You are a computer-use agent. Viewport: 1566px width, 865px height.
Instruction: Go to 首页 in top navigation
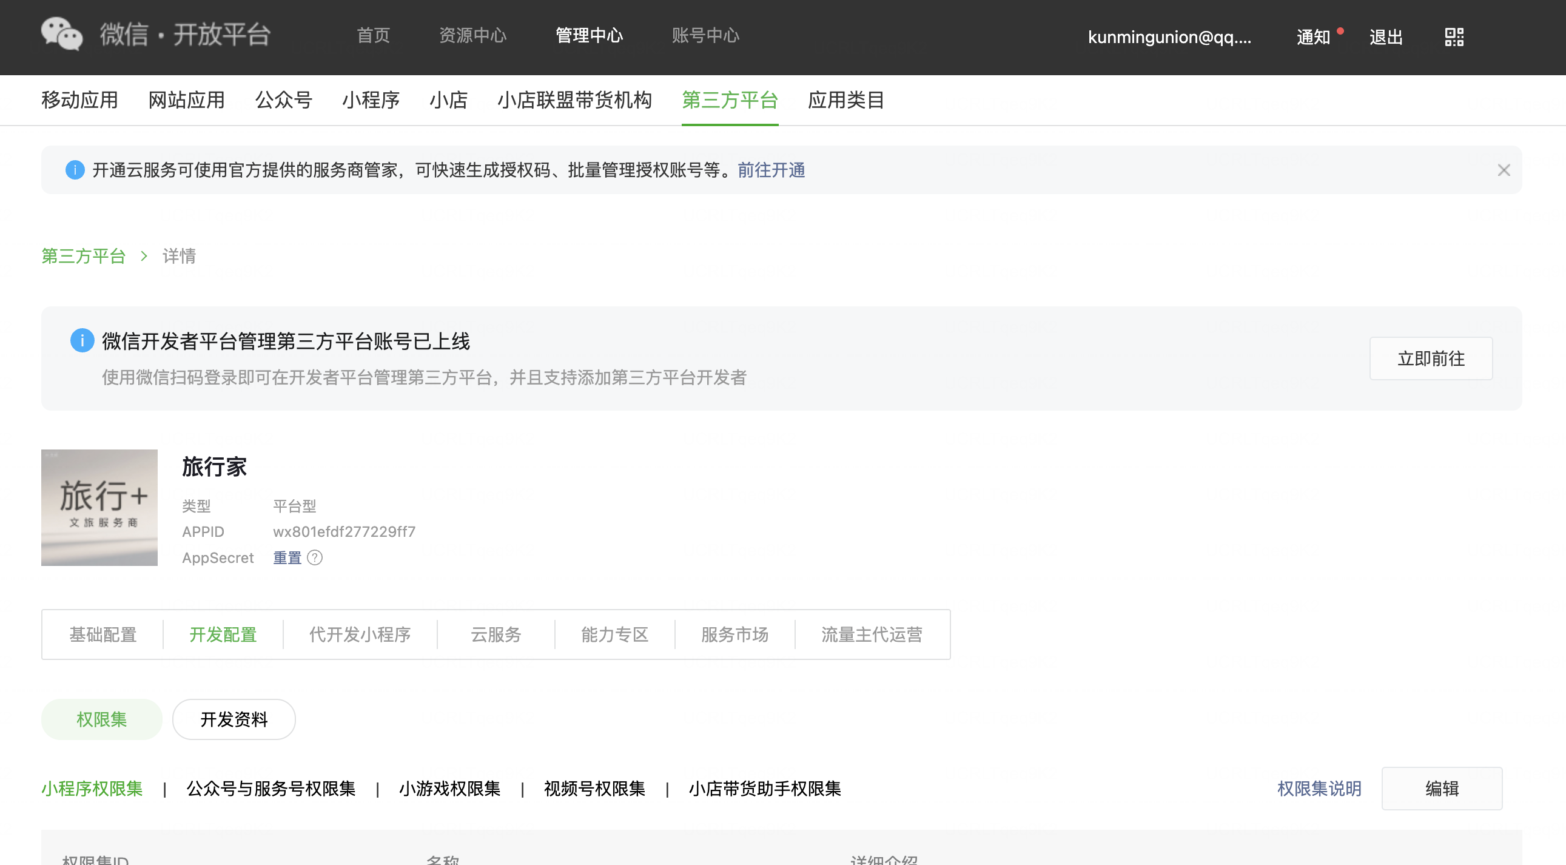click(x=373, y=35)
